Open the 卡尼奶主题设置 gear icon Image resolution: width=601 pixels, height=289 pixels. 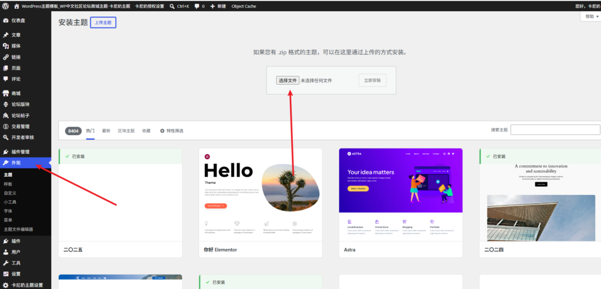[x=6, y=285]
